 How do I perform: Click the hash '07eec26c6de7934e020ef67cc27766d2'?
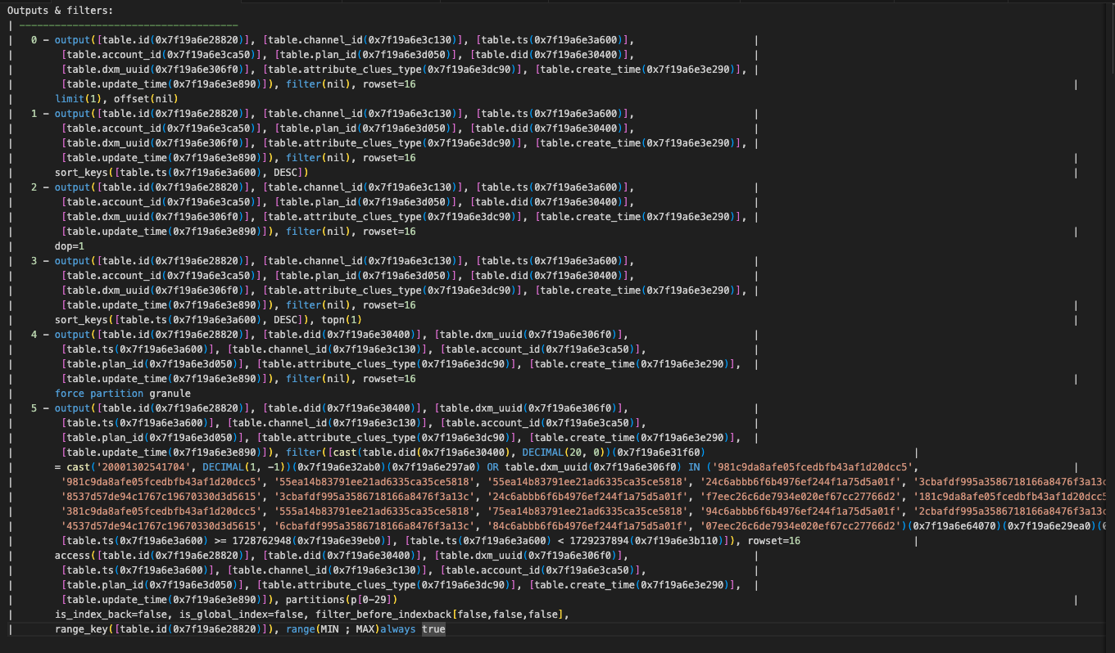[800, 525]
